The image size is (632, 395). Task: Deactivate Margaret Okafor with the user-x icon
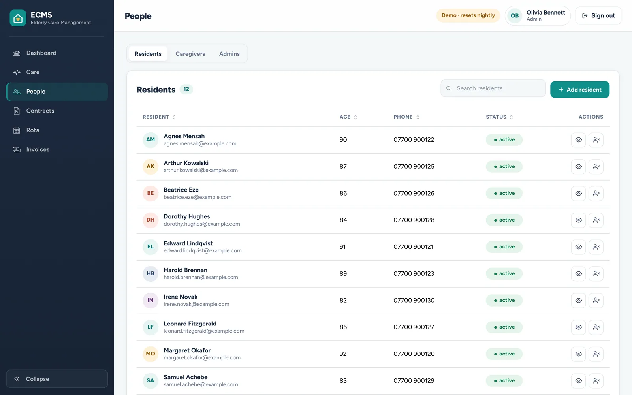pyautogui.click(x=596, y=354)
